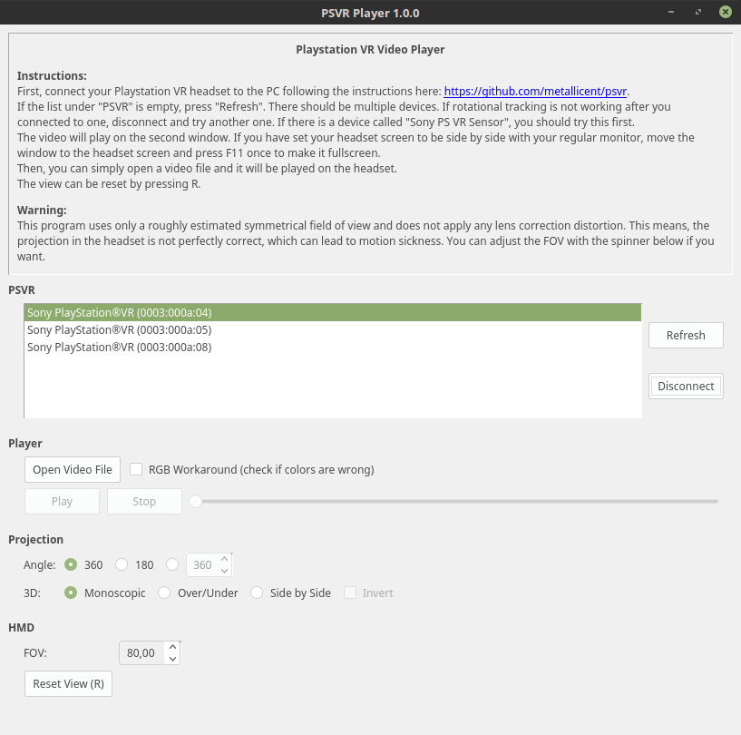Screen dimensions: 741x735
Task: Select the 180 angle radio button
Action: [122, 564]
